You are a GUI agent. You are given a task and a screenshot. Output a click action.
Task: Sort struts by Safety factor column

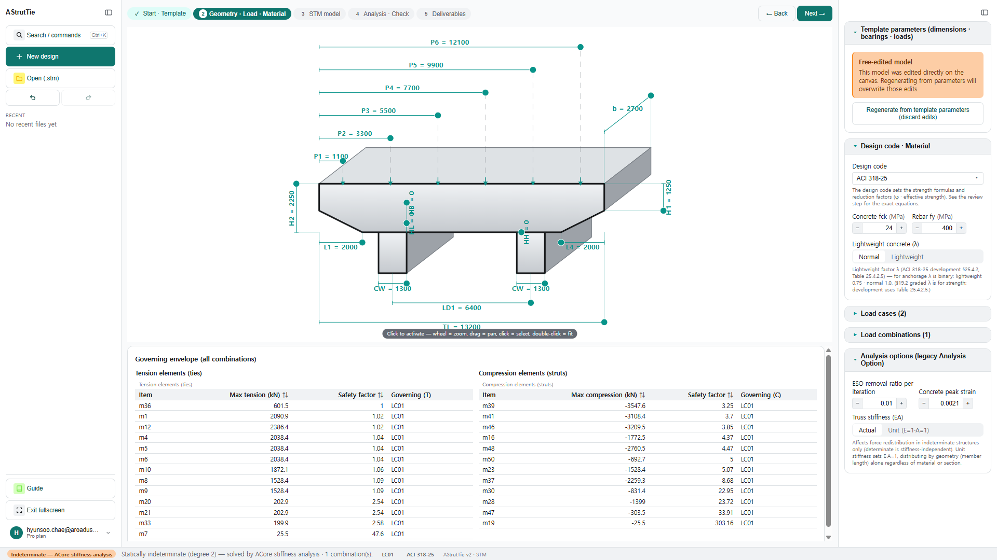coord(731,395)
